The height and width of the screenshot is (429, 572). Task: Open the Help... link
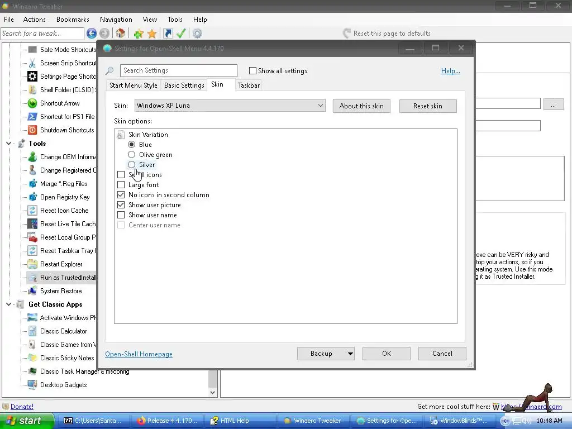pos(451,71)
